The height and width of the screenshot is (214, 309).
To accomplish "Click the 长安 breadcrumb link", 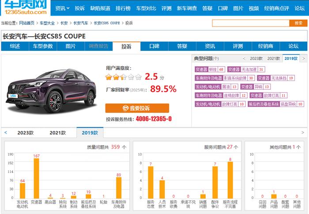I will click(64, 23).
